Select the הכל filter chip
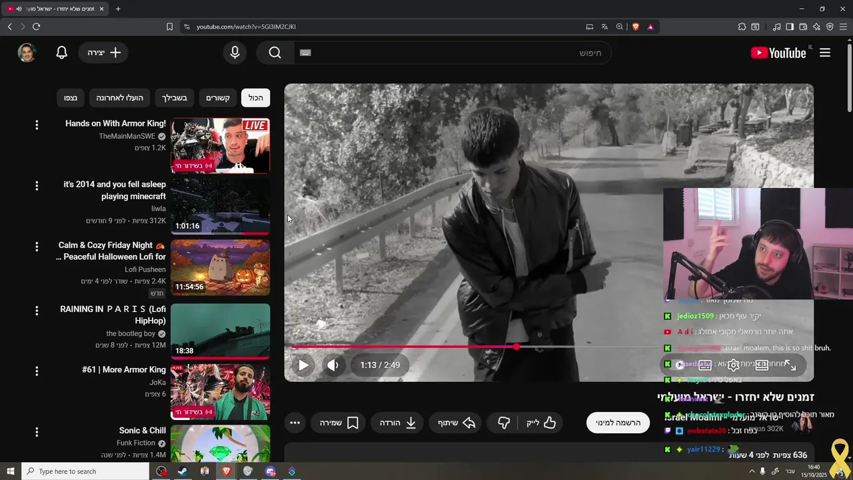The width and height of the screenshot is (853, 480). click(x=256, y=98)
